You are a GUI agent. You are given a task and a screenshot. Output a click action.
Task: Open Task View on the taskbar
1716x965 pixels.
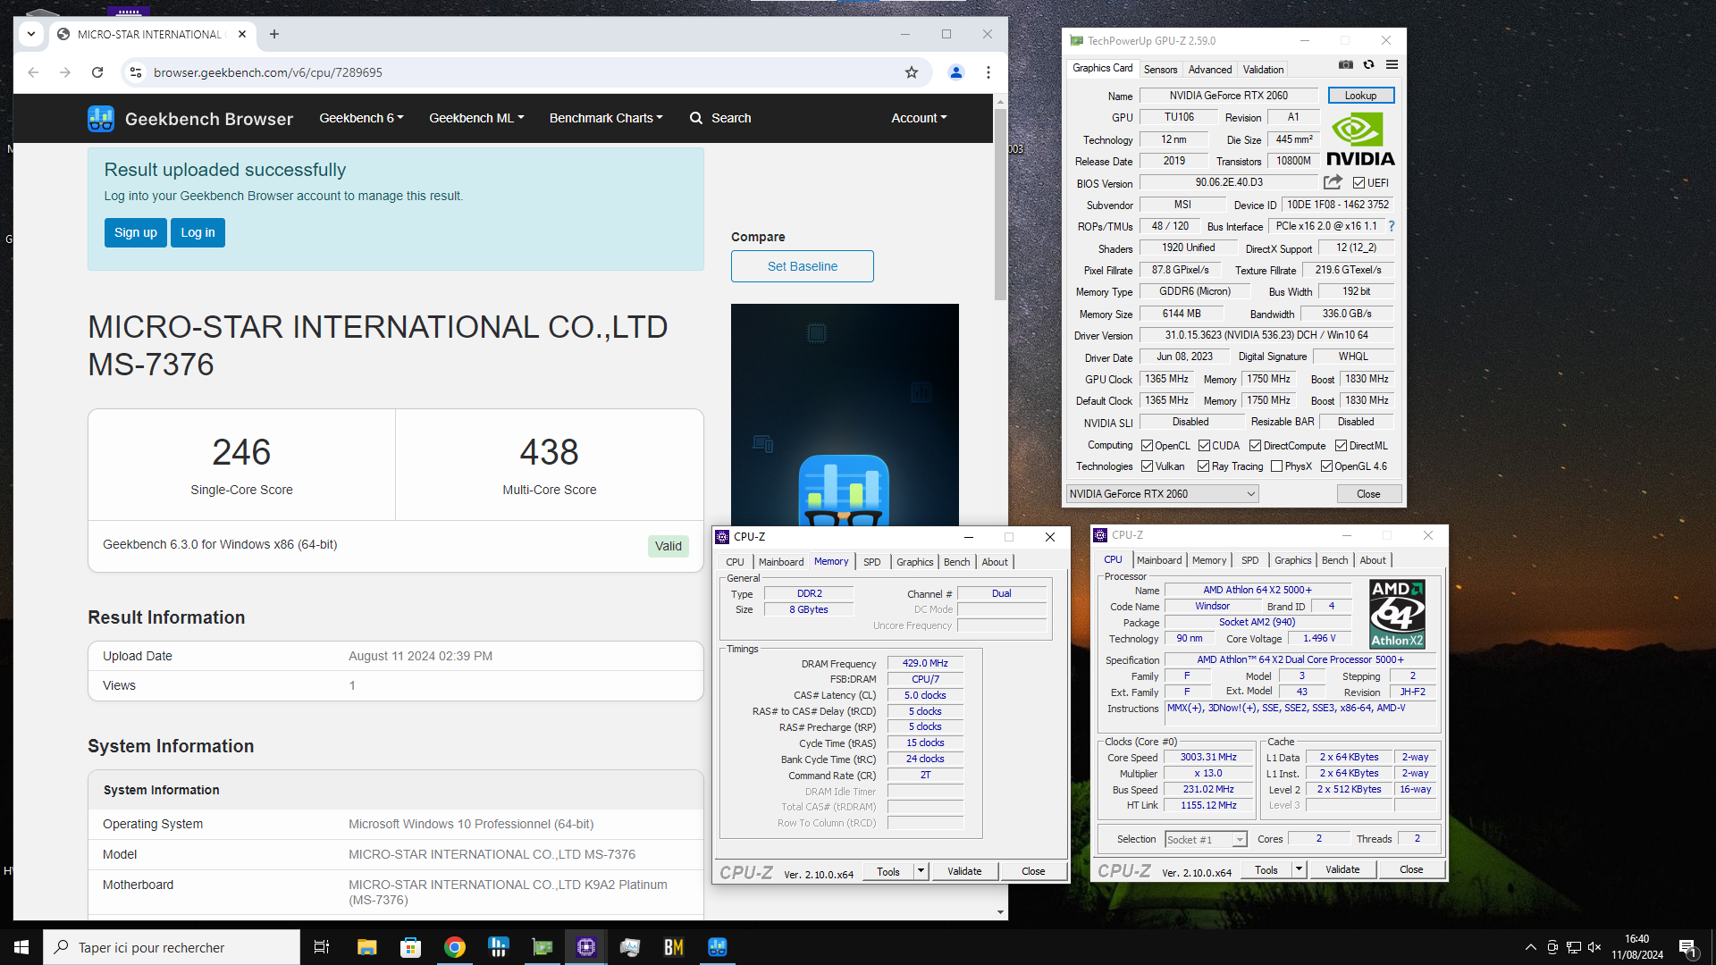coord(322,947)
